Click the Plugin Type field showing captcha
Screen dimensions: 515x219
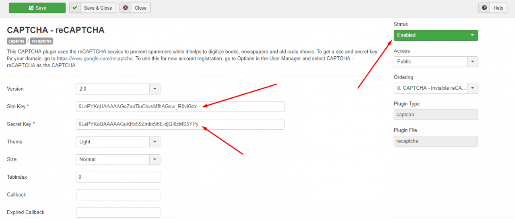point(436,115)
